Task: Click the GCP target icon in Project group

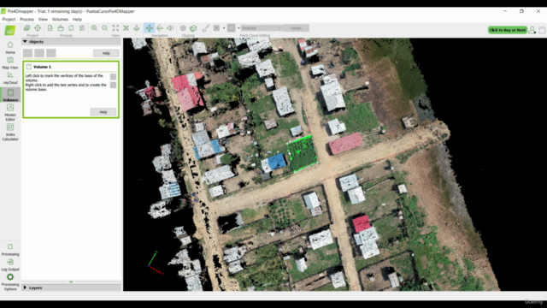Action: coord(38,28)
